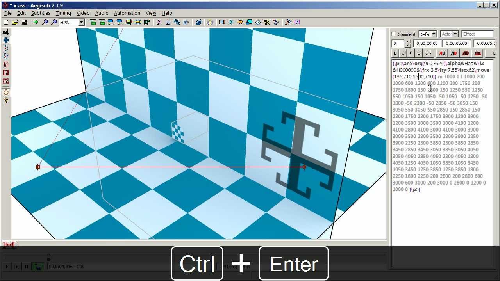Toggle the Comment checkbox
Viewport: 500px width, 281px height.
point(394,34)
